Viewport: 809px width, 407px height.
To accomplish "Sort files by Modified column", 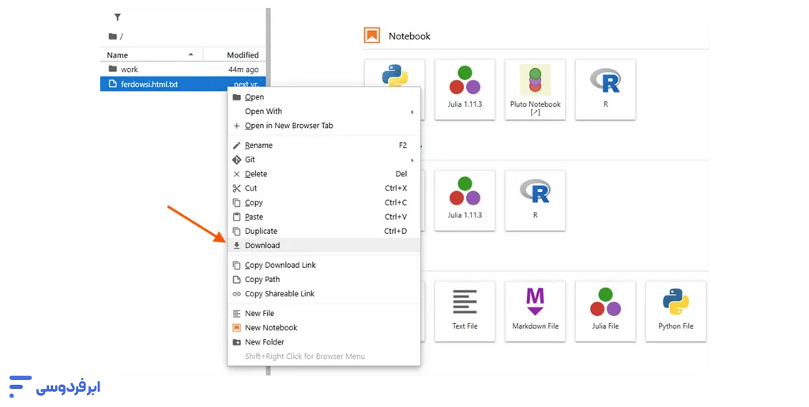I will pyautogui.click(x=243, y=55).
